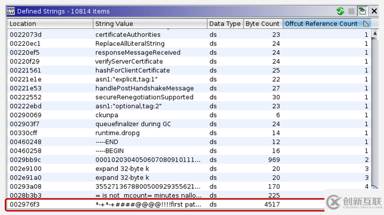This screenshot has width=384, height=215.
Task: Select the runtime.dropg string
Action: [x=117, y=133]
